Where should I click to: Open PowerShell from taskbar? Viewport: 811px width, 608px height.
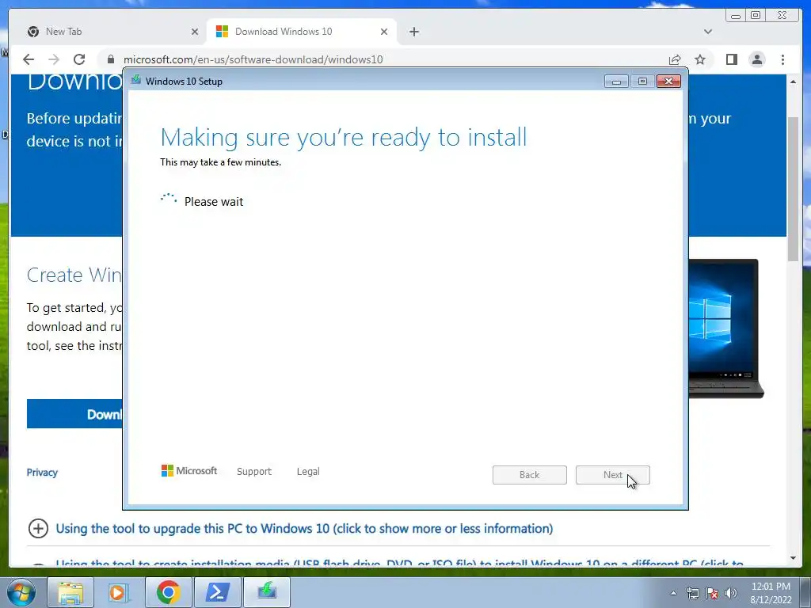pyautogui.click(x=217, y=592)
